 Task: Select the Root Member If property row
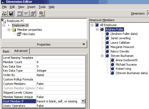[19, 101]
